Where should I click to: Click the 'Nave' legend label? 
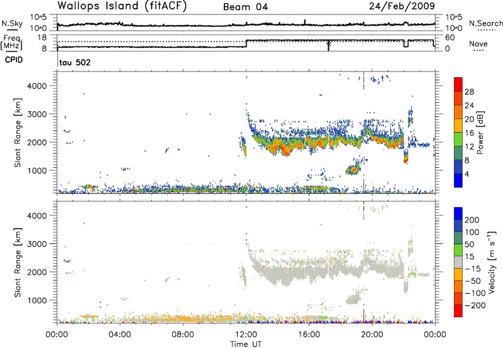tap(478, 43)
